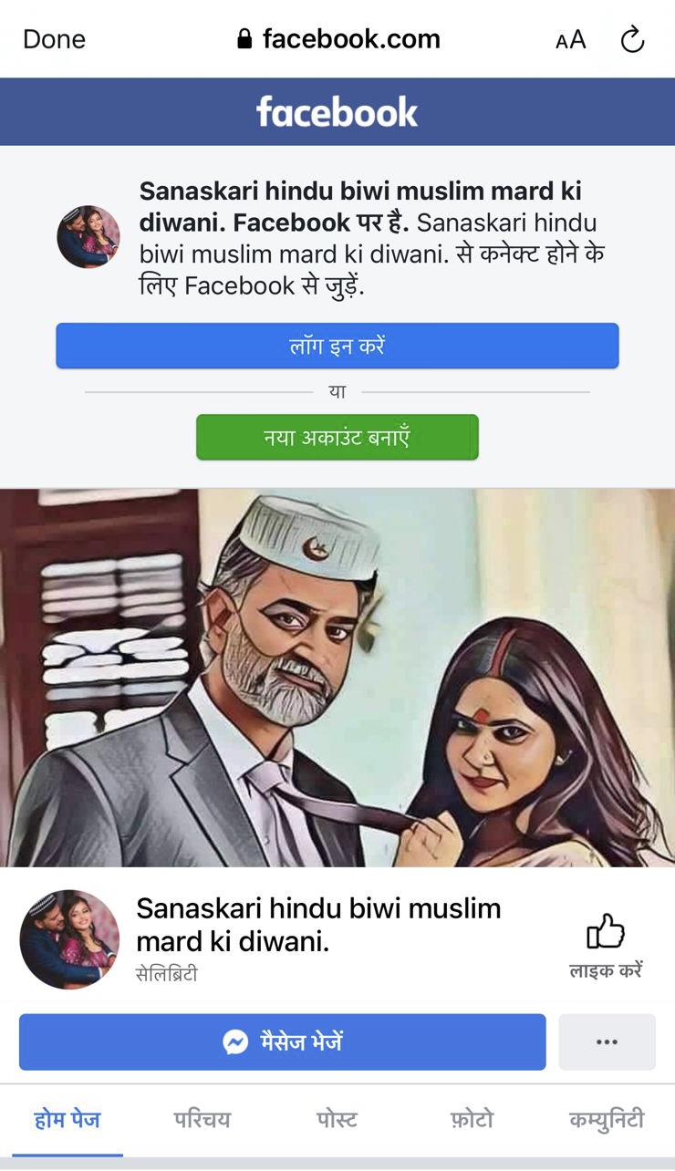Open the round page profile picture
Image resolution: width=675 pixels, height=1171 pixels.
[x=69, y=939]
